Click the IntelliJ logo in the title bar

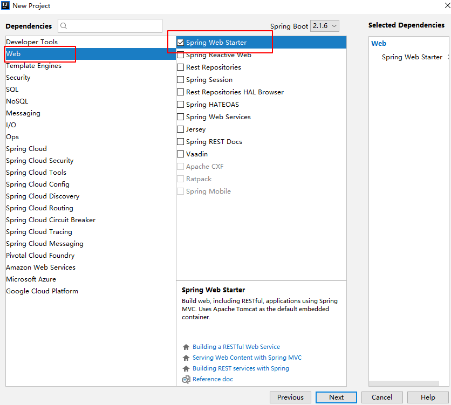(x=5, y=5)
